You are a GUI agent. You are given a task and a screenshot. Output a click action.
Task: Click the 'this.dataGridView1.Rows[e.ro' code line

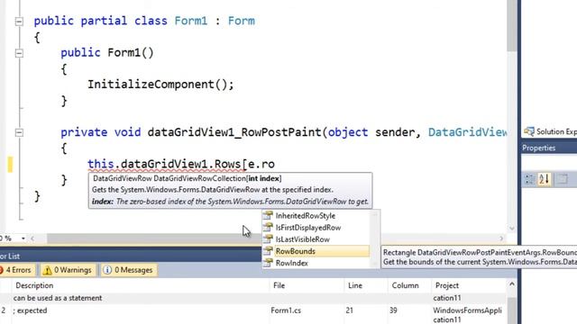pos(181,164)
